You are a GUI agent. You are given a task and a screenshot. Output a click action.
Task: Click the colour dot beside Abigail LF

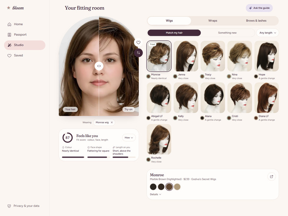point(148,118)
